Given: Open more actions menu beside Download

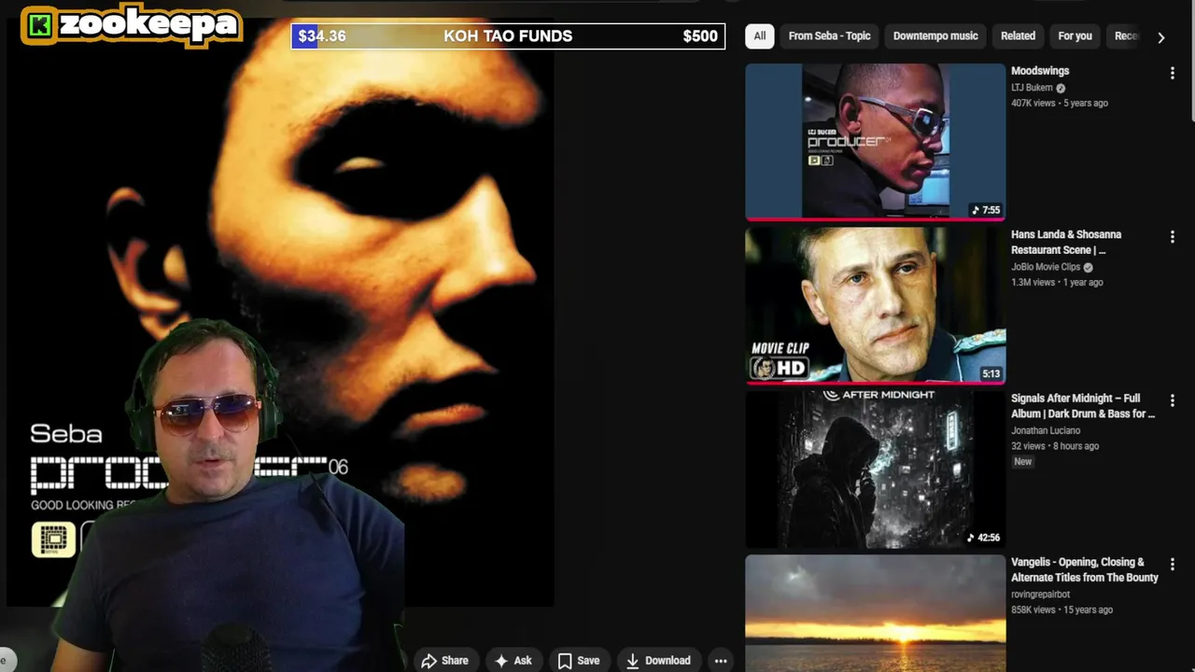Looking at the screenshot, I should (x=721, y=660).
